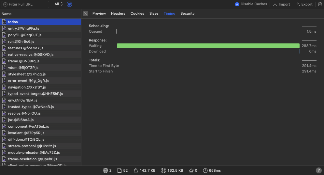Viewport: 324px width, 175px height.
Task: Click the JS icon beside entry.@WnqPFa.ts
Action: tap(4, 28)
